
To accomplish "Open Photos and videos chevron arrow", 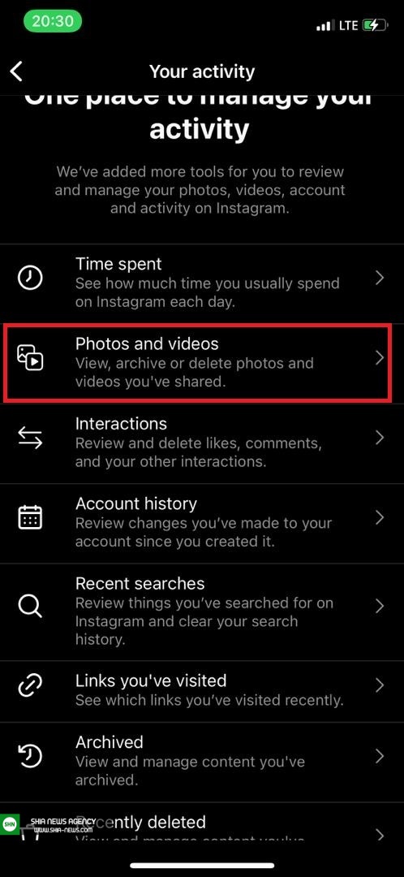I will pyautogui.click(x=380, y=358).
